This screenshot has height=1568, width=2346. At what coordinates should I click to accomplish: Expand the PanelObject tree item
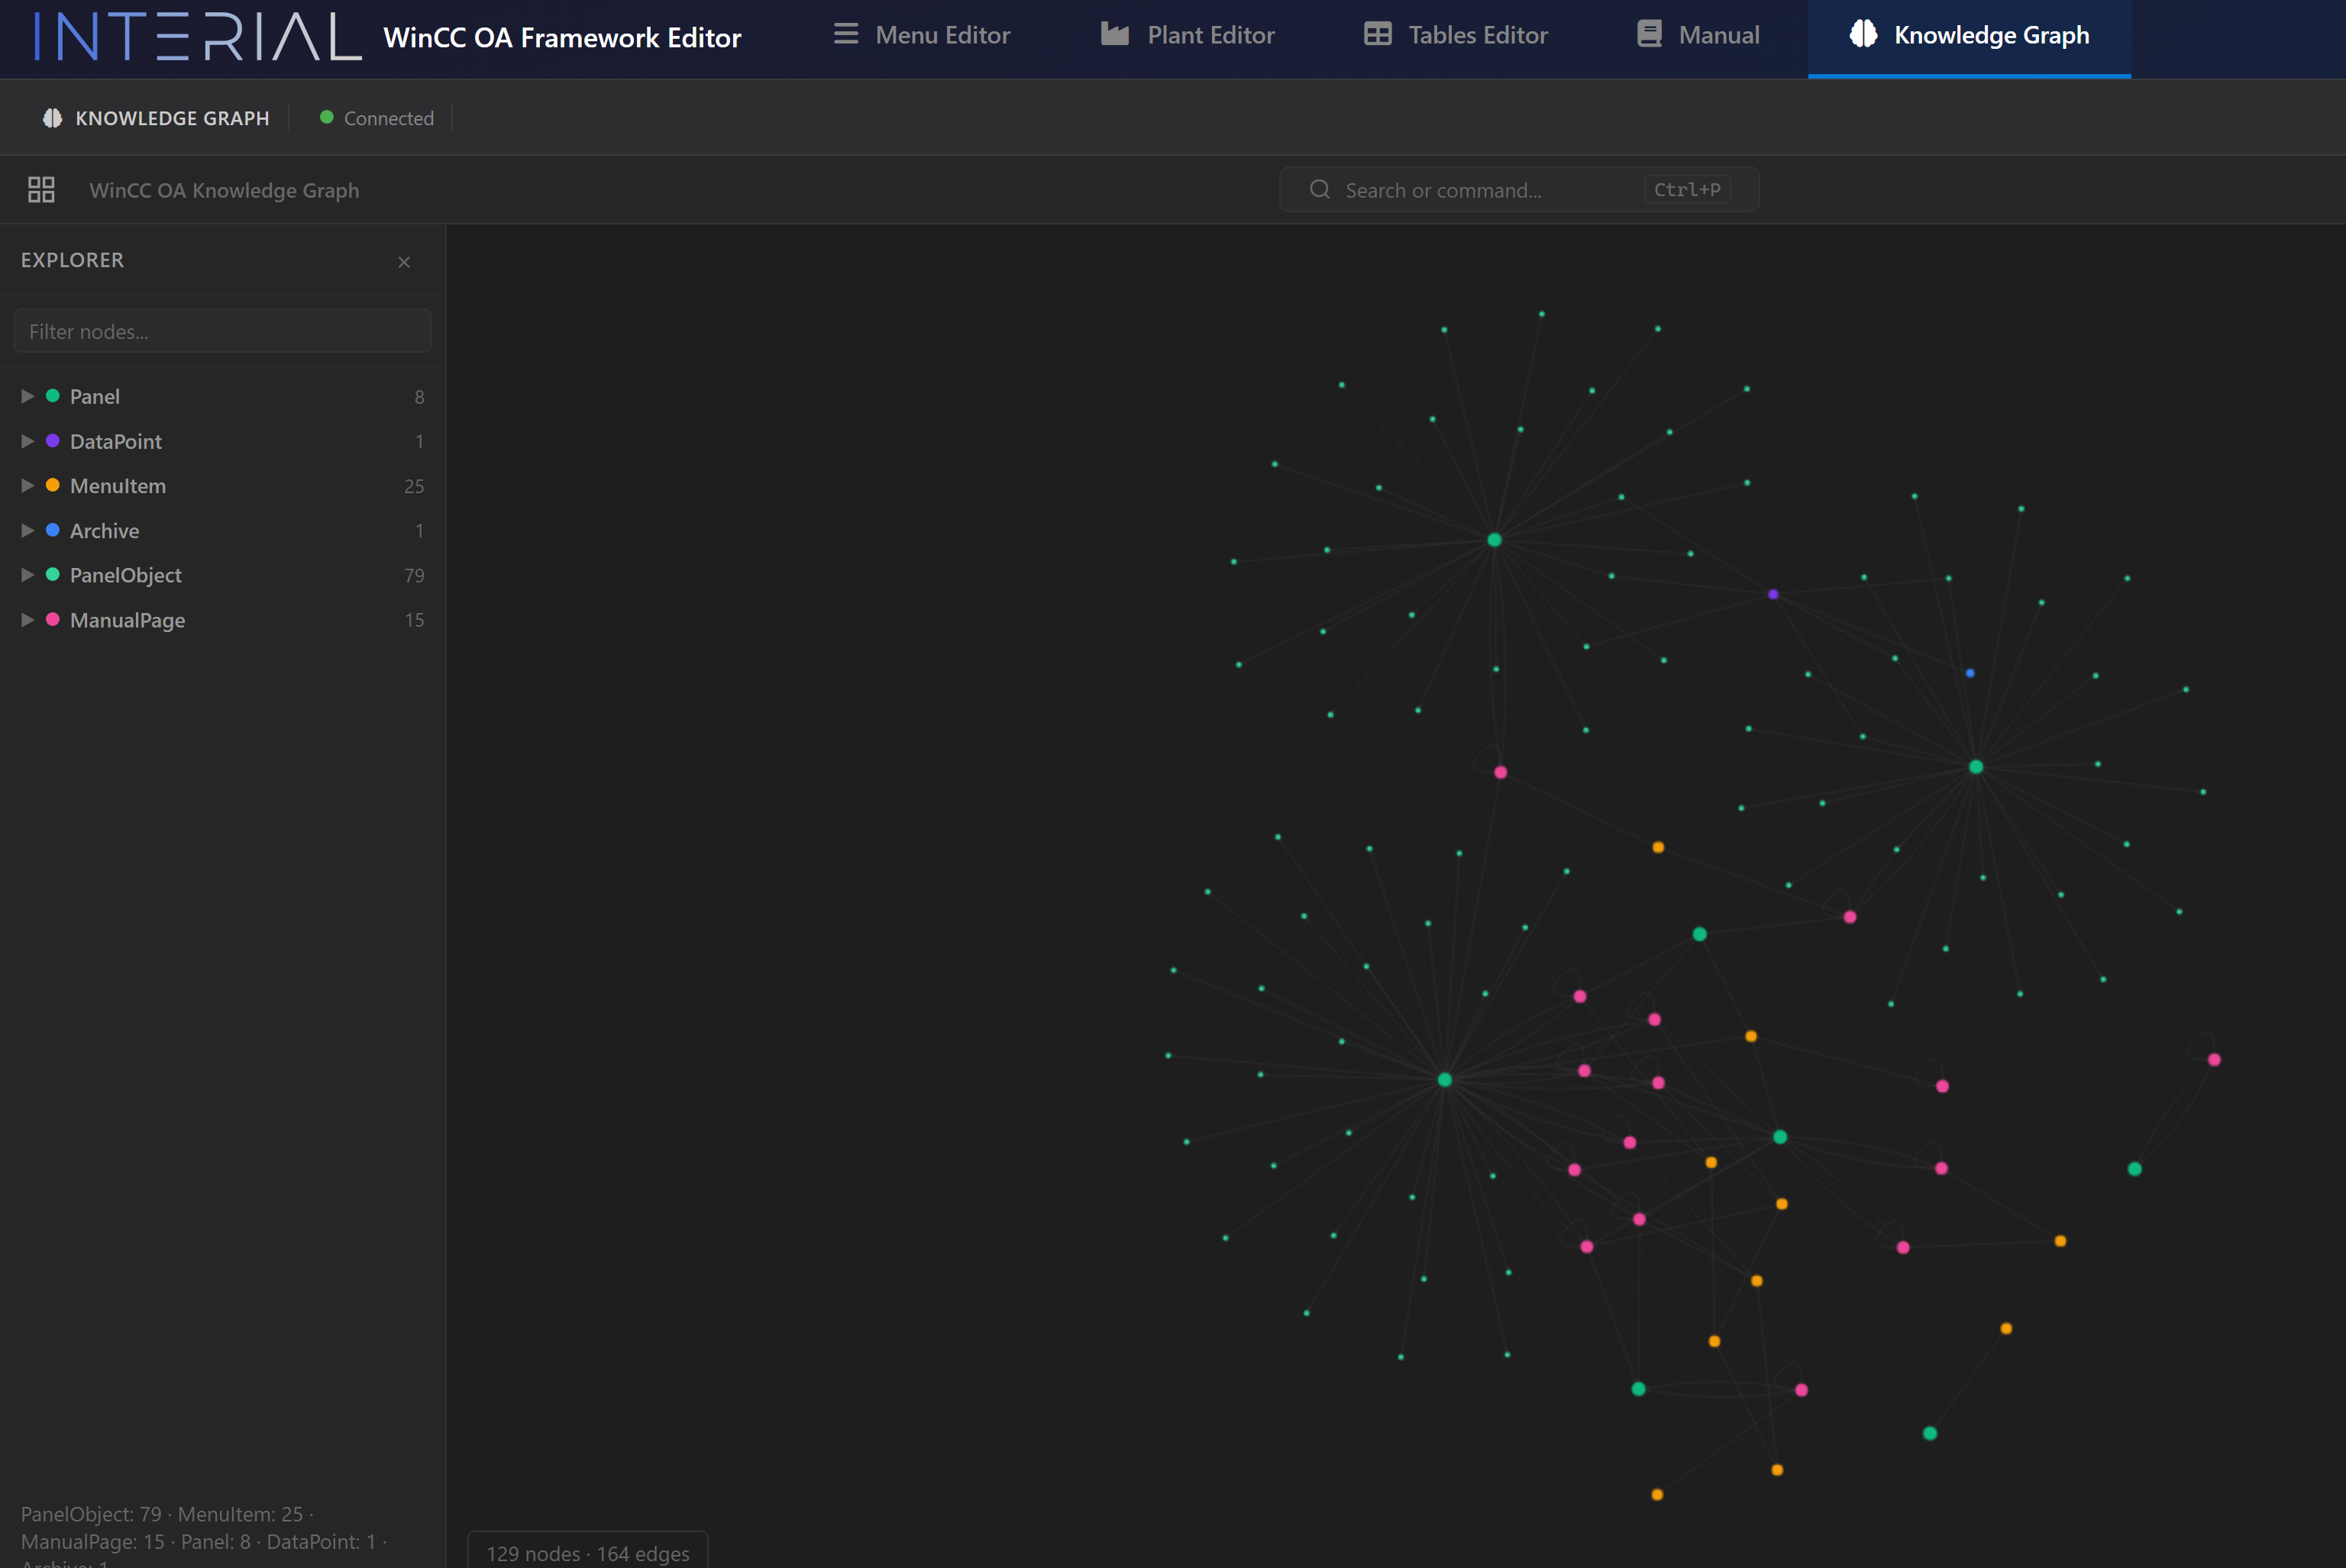[27, 574]
